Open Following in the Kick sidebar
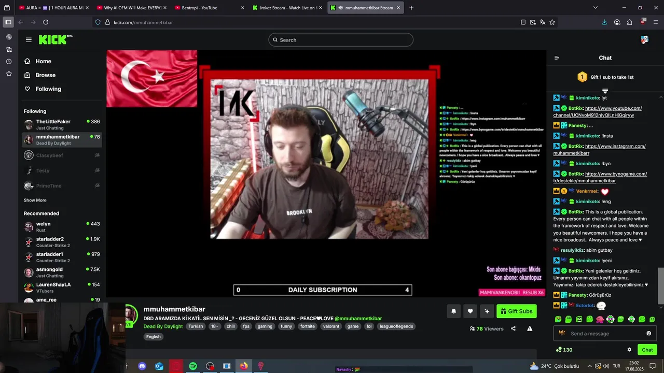Image resolution: width=664 pixels, height=373 pixels. (48, 89)
